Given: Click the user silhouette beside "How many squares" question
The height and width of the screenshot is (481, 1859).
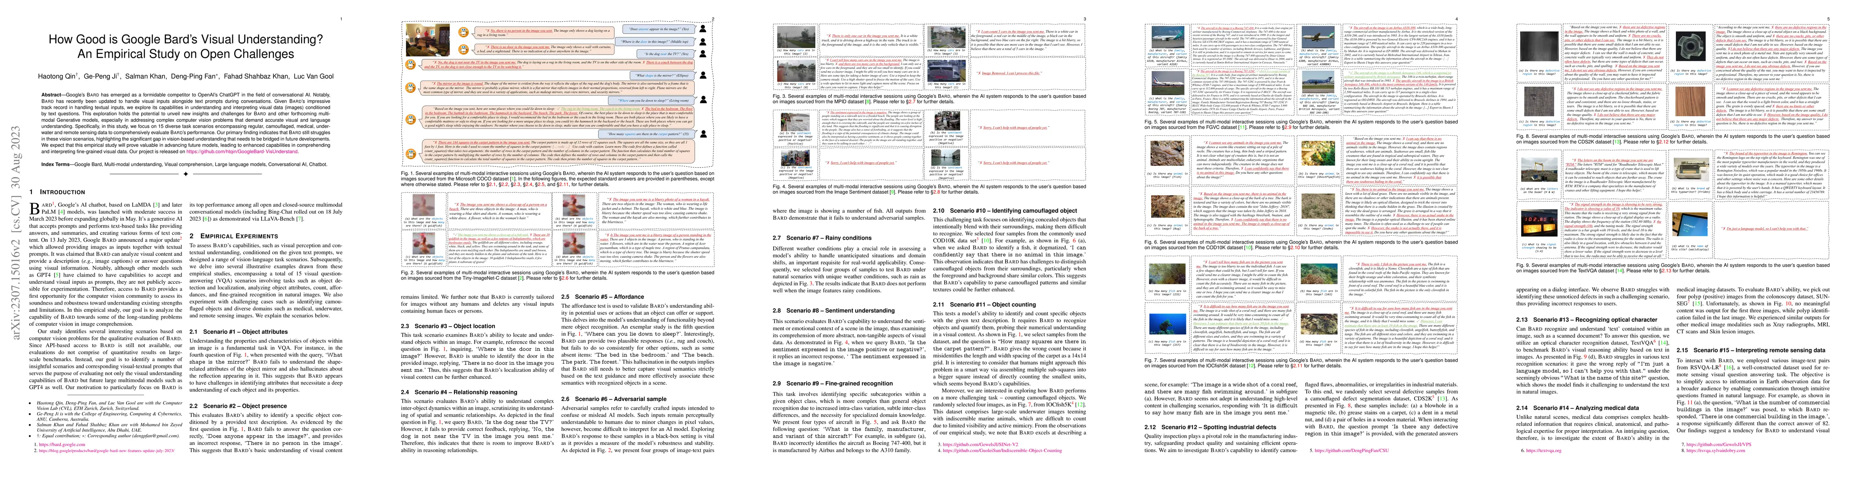Looking at the screenshot, I should (x=703, y=134).
